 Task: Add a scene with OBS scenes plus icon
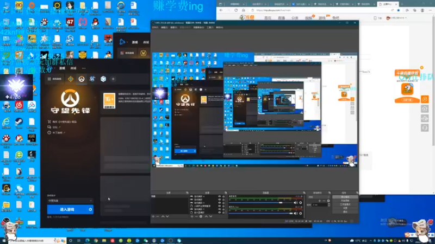(x=153, y=216)
